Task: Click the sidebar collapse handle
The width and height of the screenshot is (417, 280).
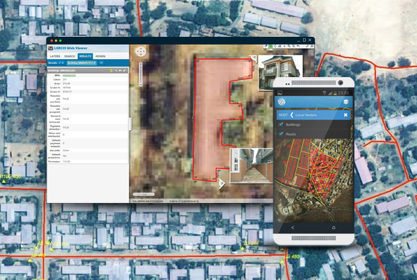Action: (x=130, y=124)
